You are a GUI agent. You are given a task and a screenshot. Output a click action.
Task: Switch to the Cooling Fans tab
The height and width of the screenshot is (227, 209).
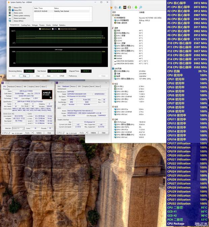(26, 25)
